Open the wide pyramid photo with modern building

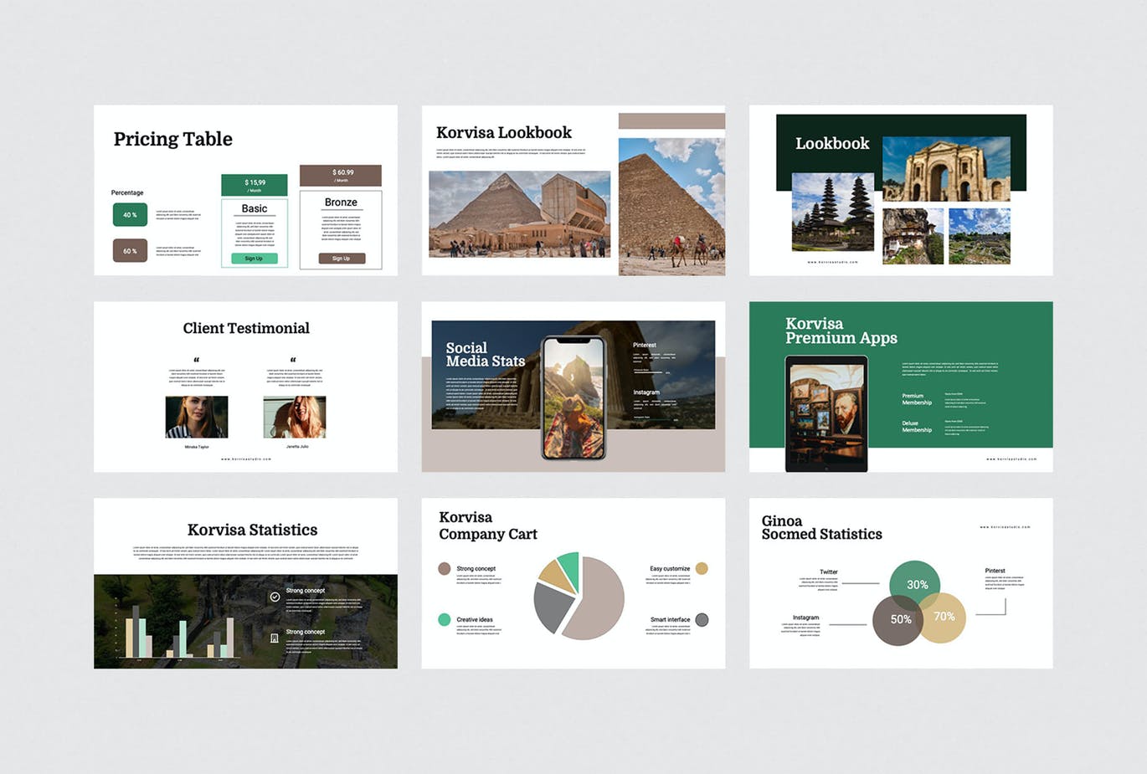coord(520,214)
